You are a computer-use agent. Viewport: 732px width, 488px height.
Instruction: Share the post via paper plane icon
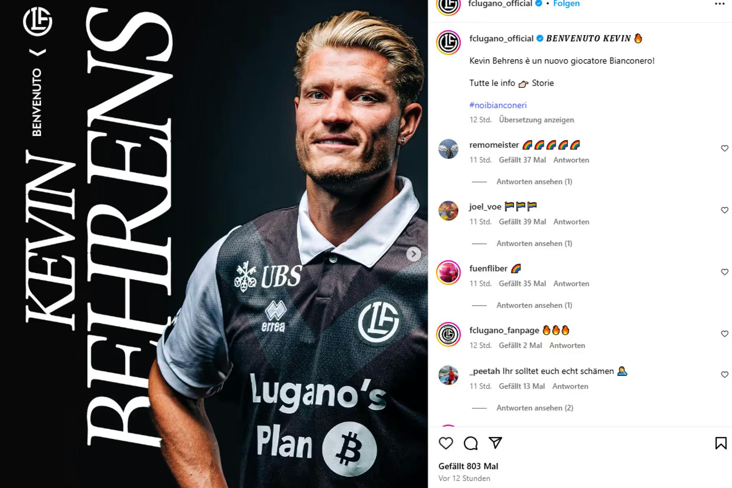[495, 442]
